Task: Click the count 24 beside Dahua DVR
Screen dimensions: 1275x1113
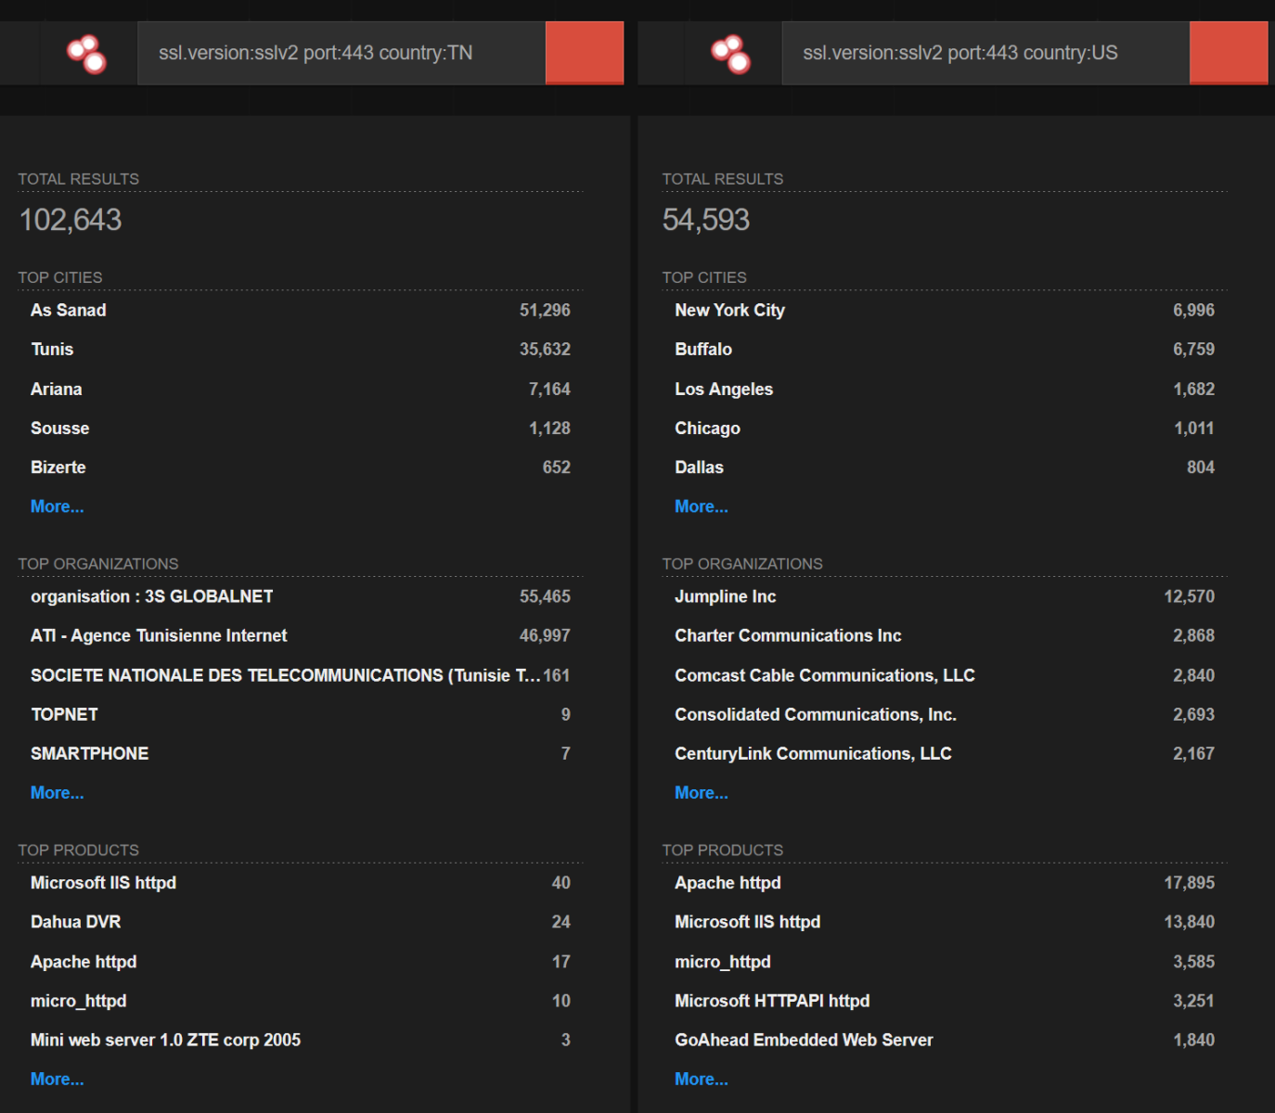Action: 561,922
